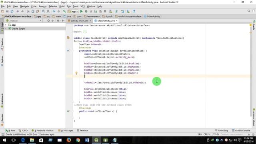Expand the app tree node
Screen dimensions: 256x144
6,25
